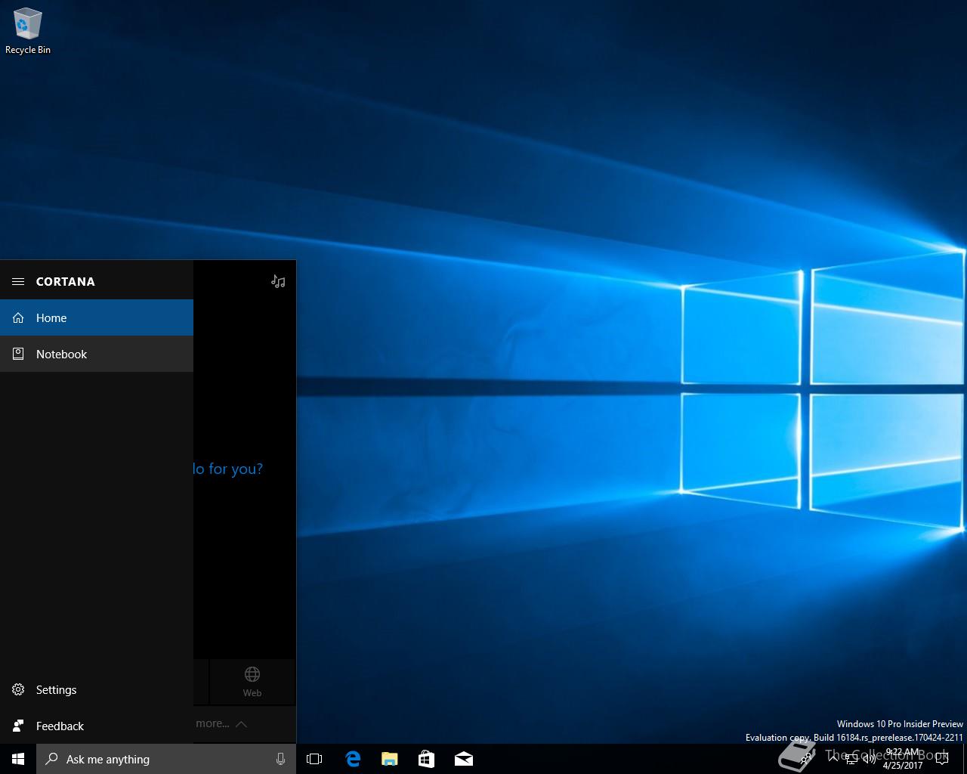Select the Web search filter
The width and height of the screenshot is (967, 774).
[x=252, y=682]
